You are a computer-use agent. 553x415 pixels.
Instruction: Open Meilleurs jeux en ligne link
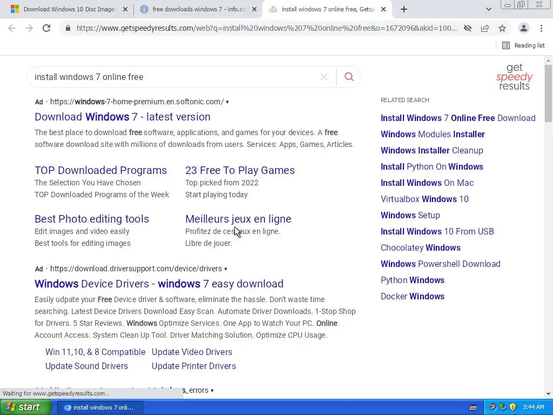tap(238, 219)
